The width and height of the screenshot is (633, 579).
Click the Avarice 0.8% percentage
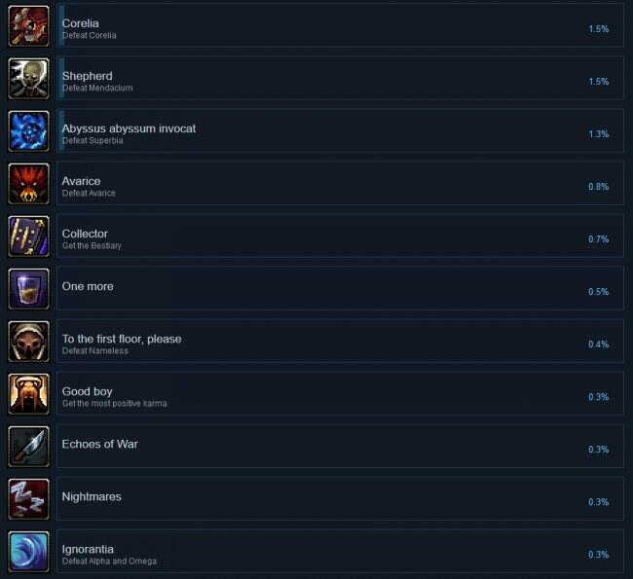click(598, 187)
